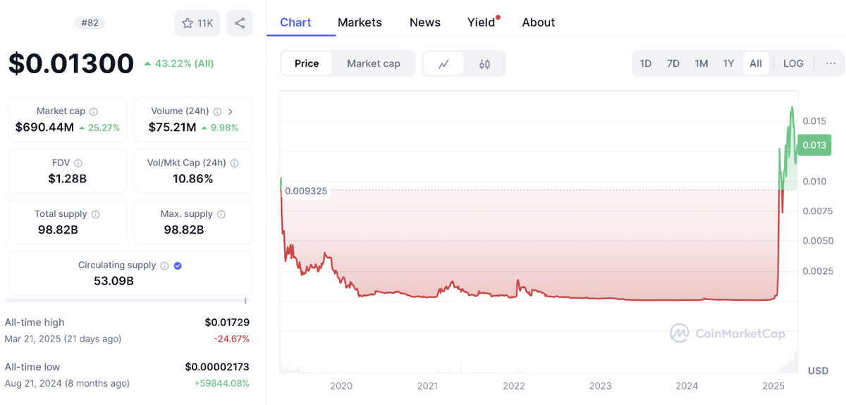Click the $1.28B FDV value
Screen dimensions: 846x405
click(68, 179)
